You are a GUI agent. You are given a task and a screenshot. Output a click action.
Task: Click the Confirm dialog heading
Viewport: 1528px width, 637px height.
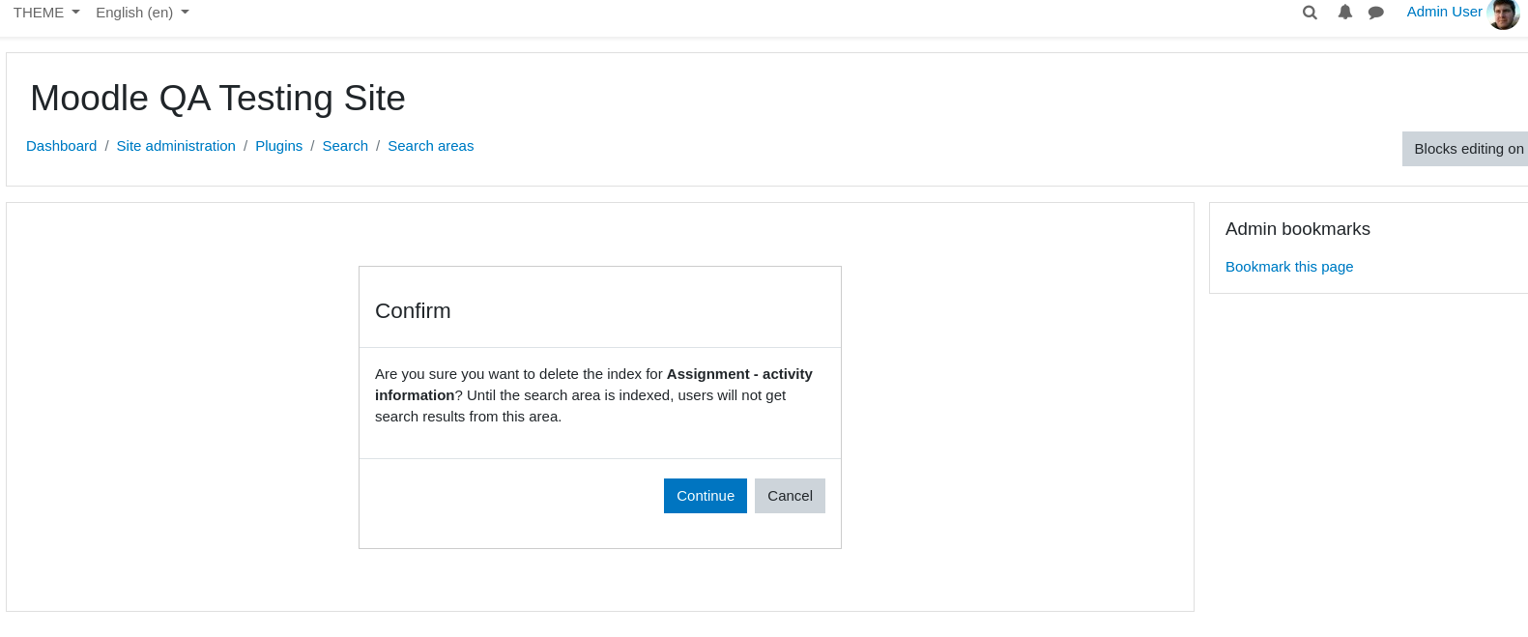(x=413, y=311)
